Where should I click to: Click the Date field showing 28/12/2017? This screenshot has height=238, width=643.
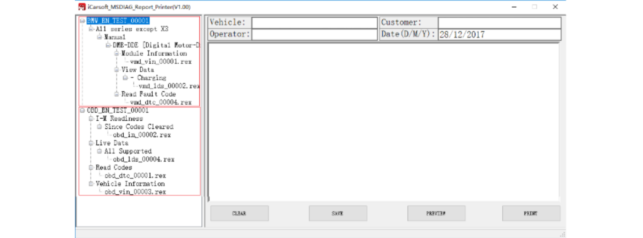[x=499, y=35]
